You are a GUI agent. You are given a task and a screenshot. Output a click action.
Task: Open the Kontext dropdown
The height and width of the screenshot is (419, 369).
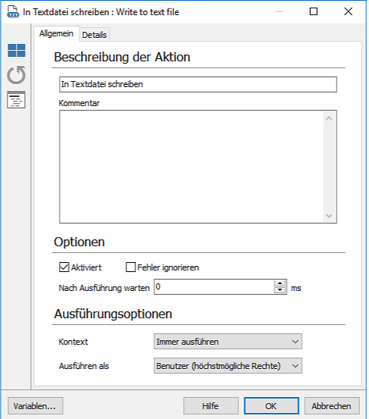(x=228, y=342)
